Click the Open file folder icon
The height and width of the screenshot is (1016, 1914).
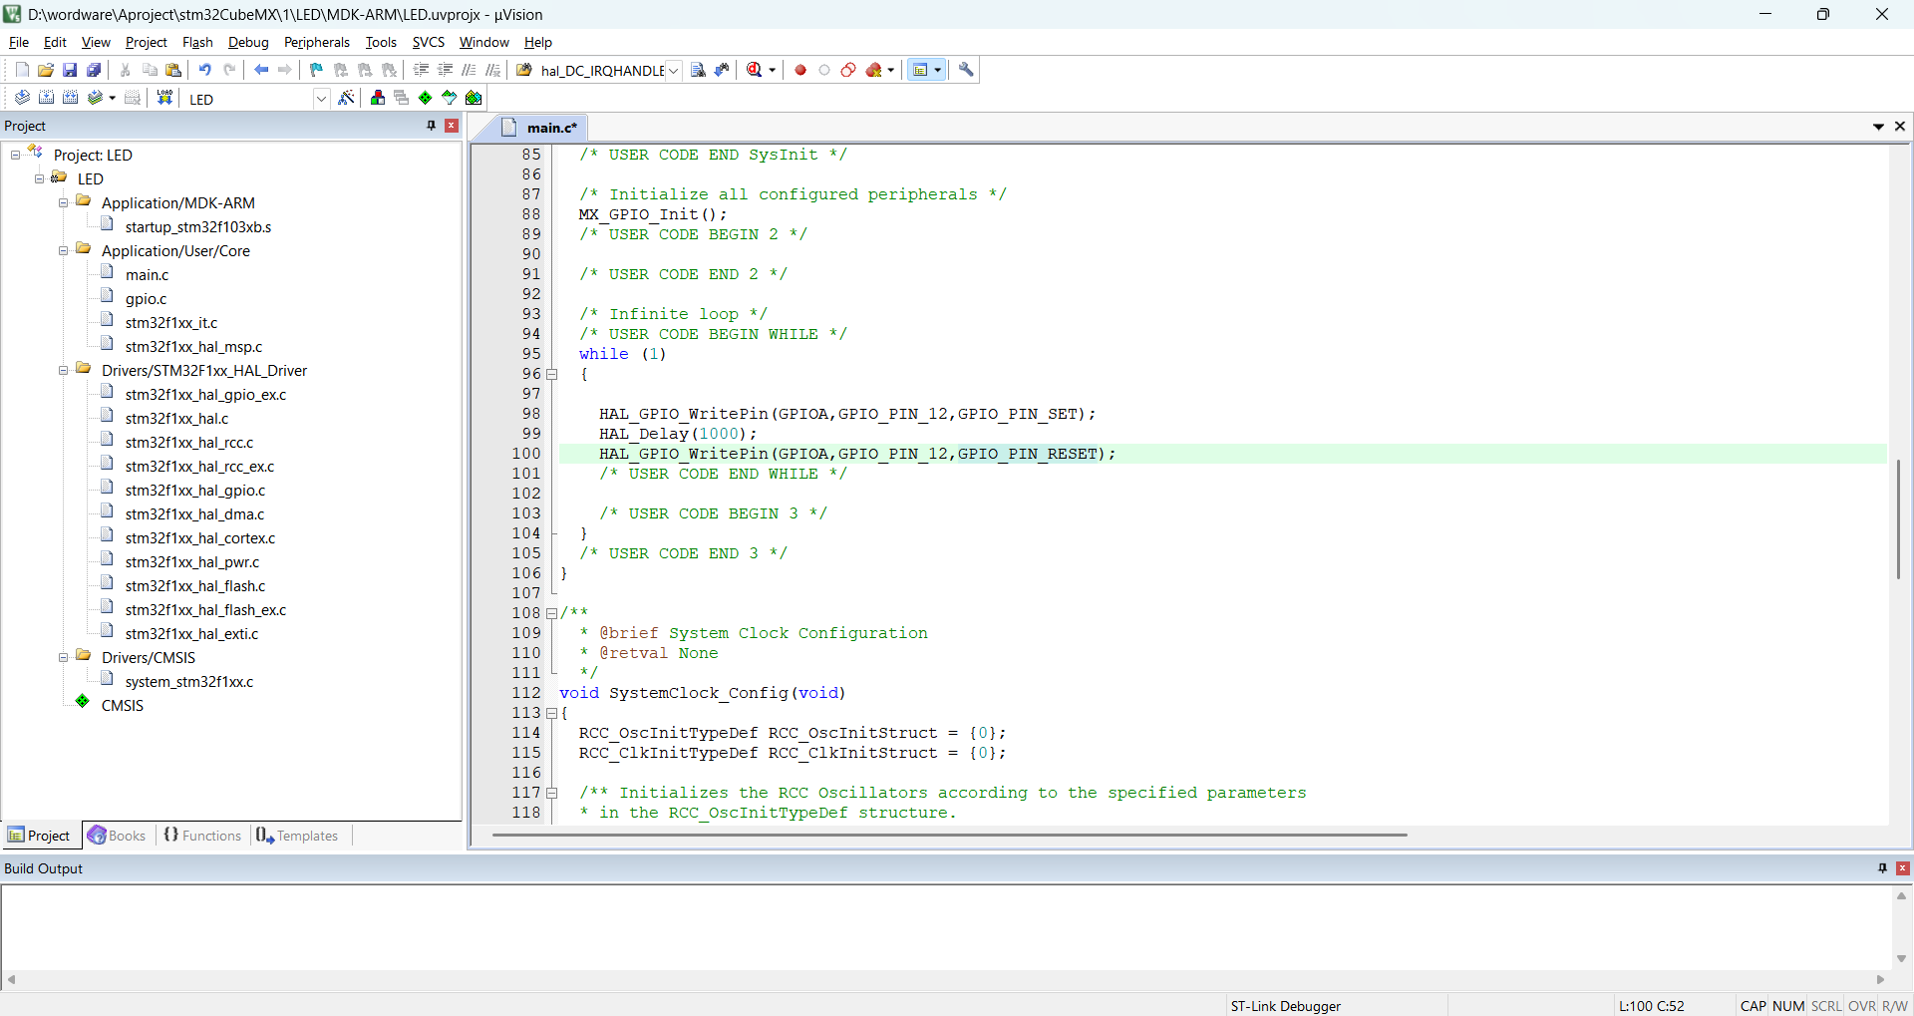coord(46,70)
